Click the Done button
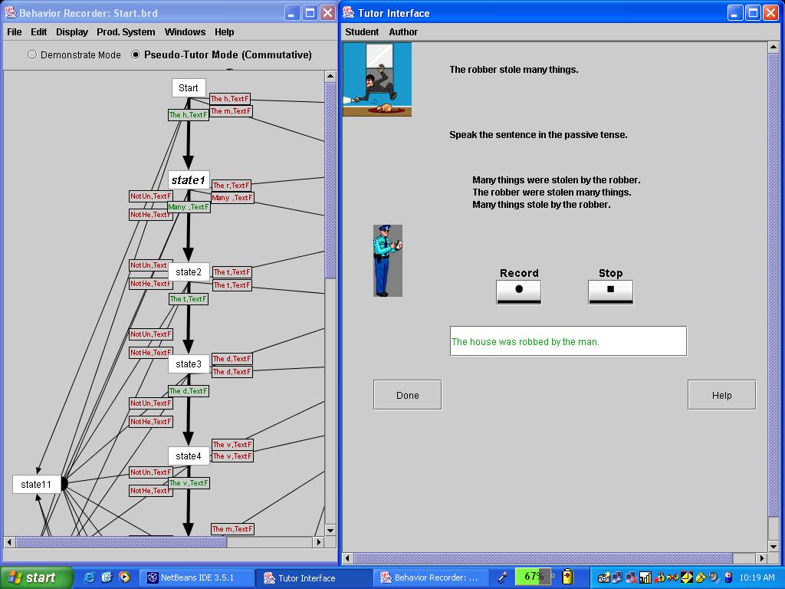Screen dimensions: 785x589 [x=407, y=396]
